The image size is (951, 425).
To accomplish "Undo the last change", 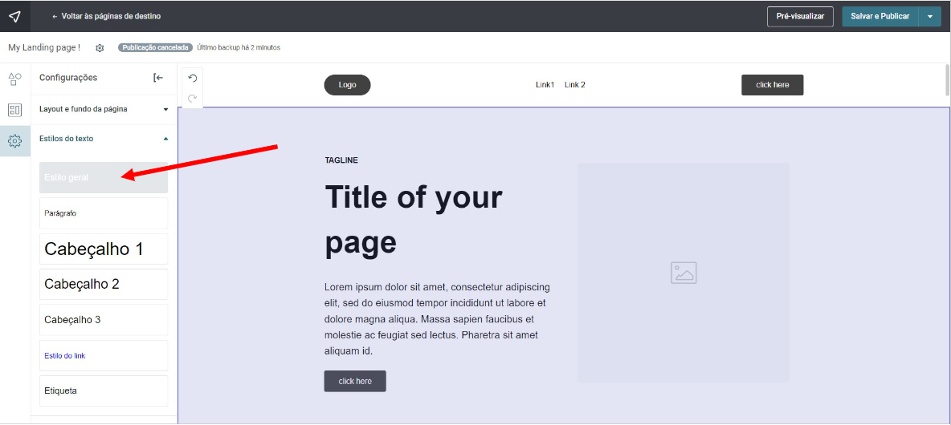I will tap(192, 78).
